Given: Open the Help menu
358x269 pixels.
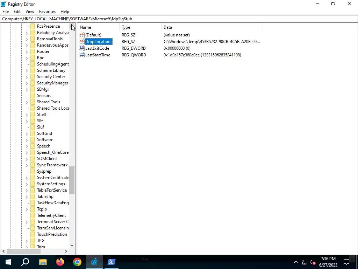Looking at the screenshot, I should click(x=65, y=12).
